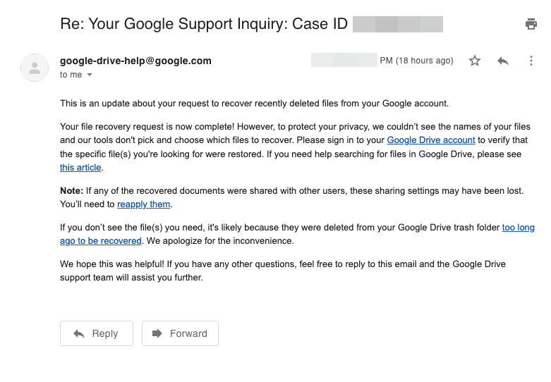Click the redacted Case ID in the subject
This screenshot has height=382, width=551.
398,25
